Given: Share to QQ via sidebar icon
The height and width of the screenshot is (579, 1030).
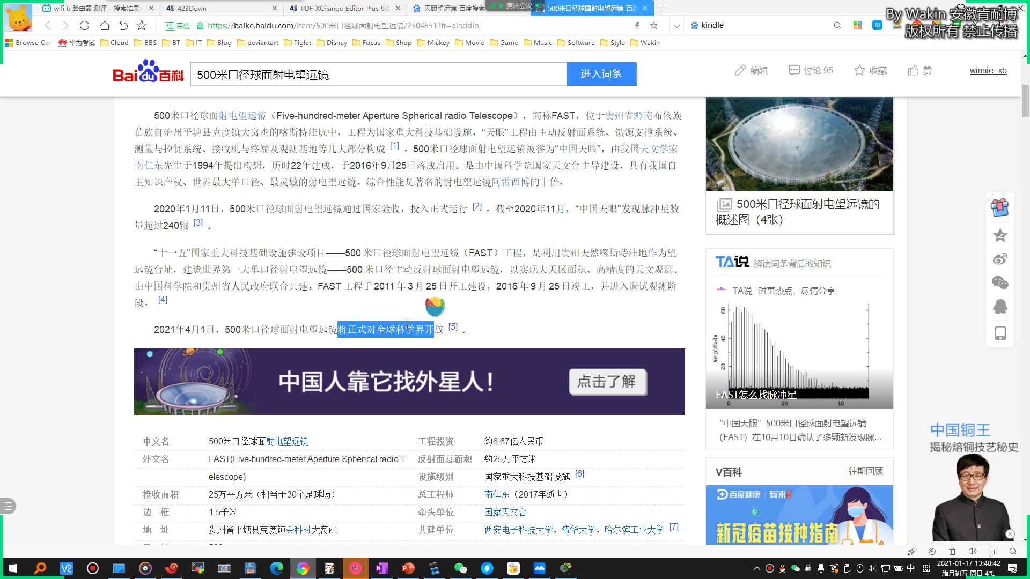Looking at the screenshot, I should [1000, 307].
